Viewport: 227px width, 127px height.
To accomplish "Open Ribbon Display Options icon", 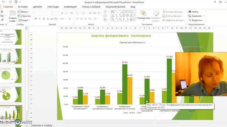I will (x=220, y=2).
